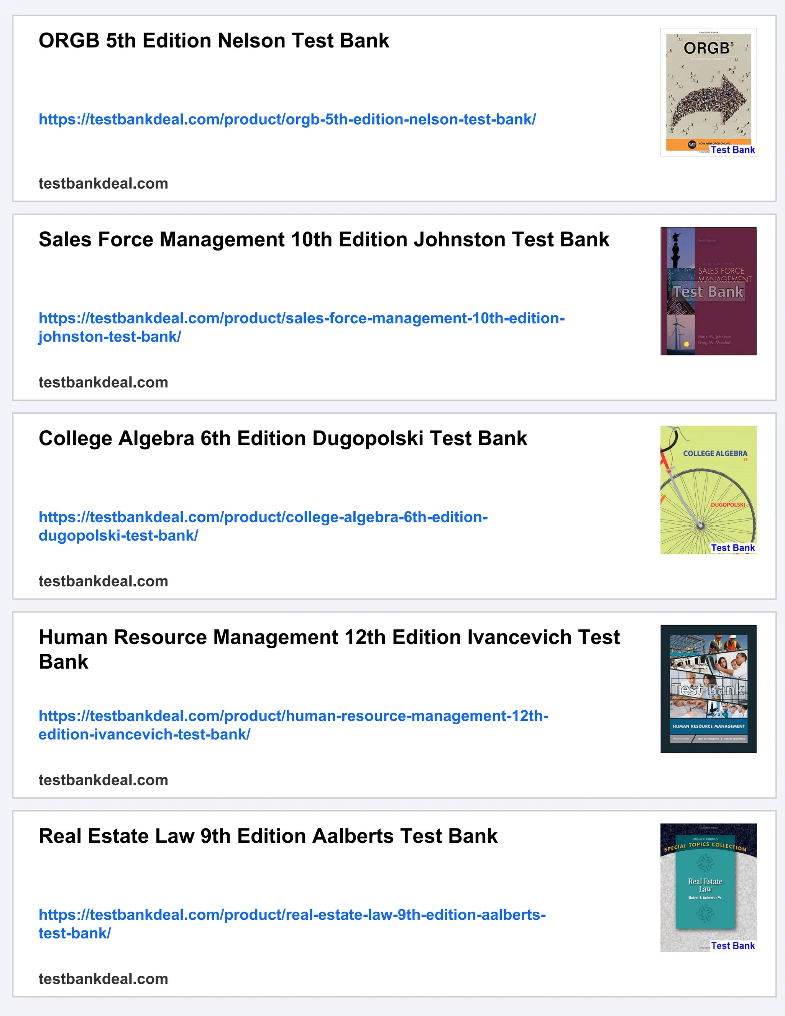785x1016 pixels.
Task: Click the Sales Force Management cover image
Action: tap(708, 291)
